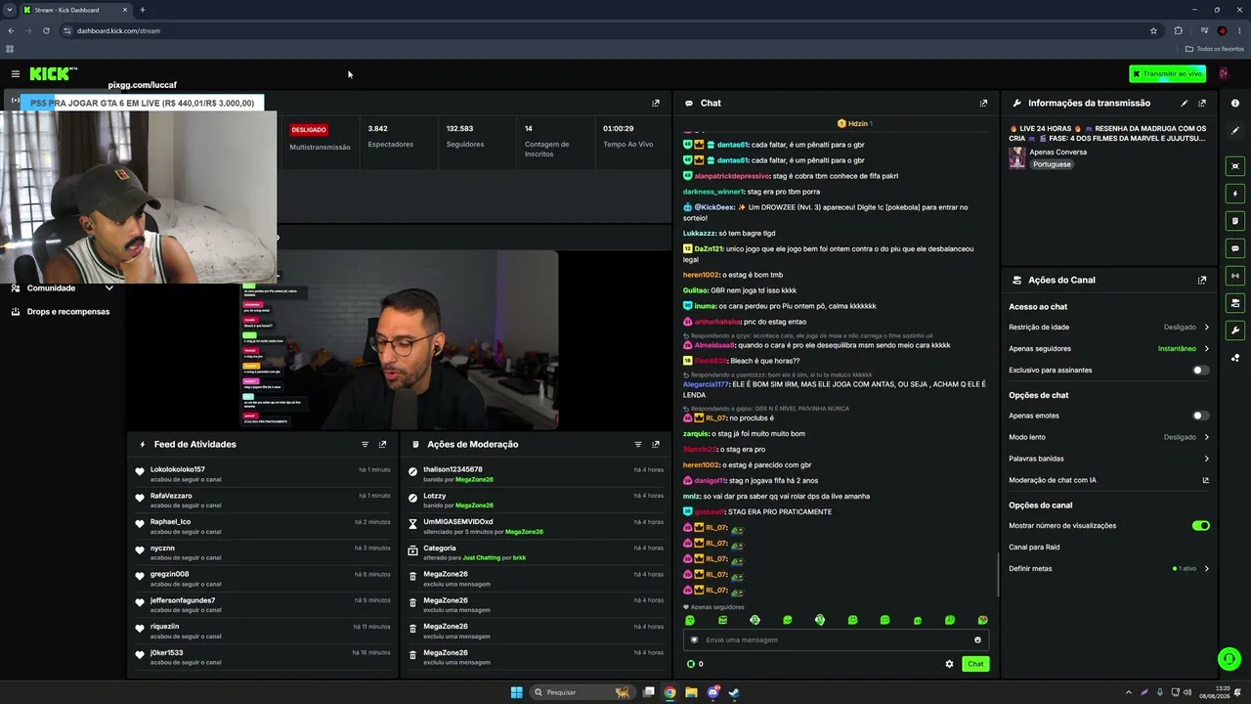The height and width of the screenshot is (704, 1251).
Task: Pop out the Informações da transmissão panel
Action: (x=1202, y=103)
